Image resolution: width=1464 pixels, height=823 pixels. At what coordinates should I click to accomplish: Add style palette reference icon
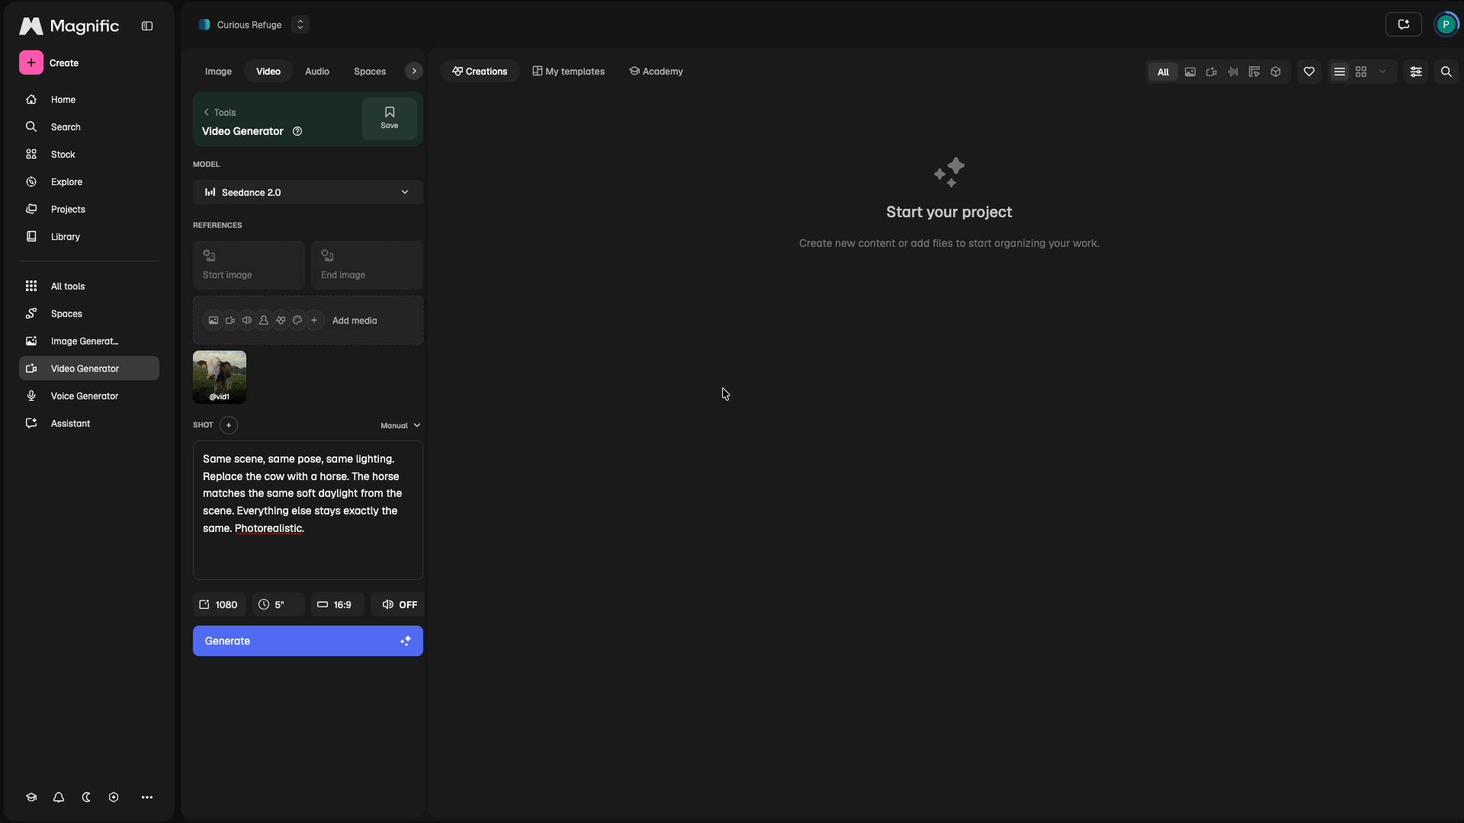297,321
